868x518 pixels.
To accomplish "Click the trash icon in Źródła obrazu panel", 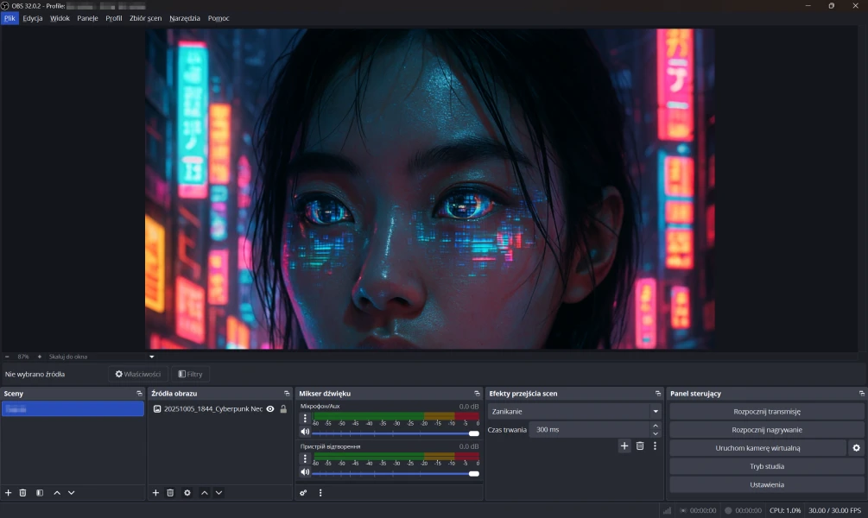I will pyautogui.click(x=171, y=492).
